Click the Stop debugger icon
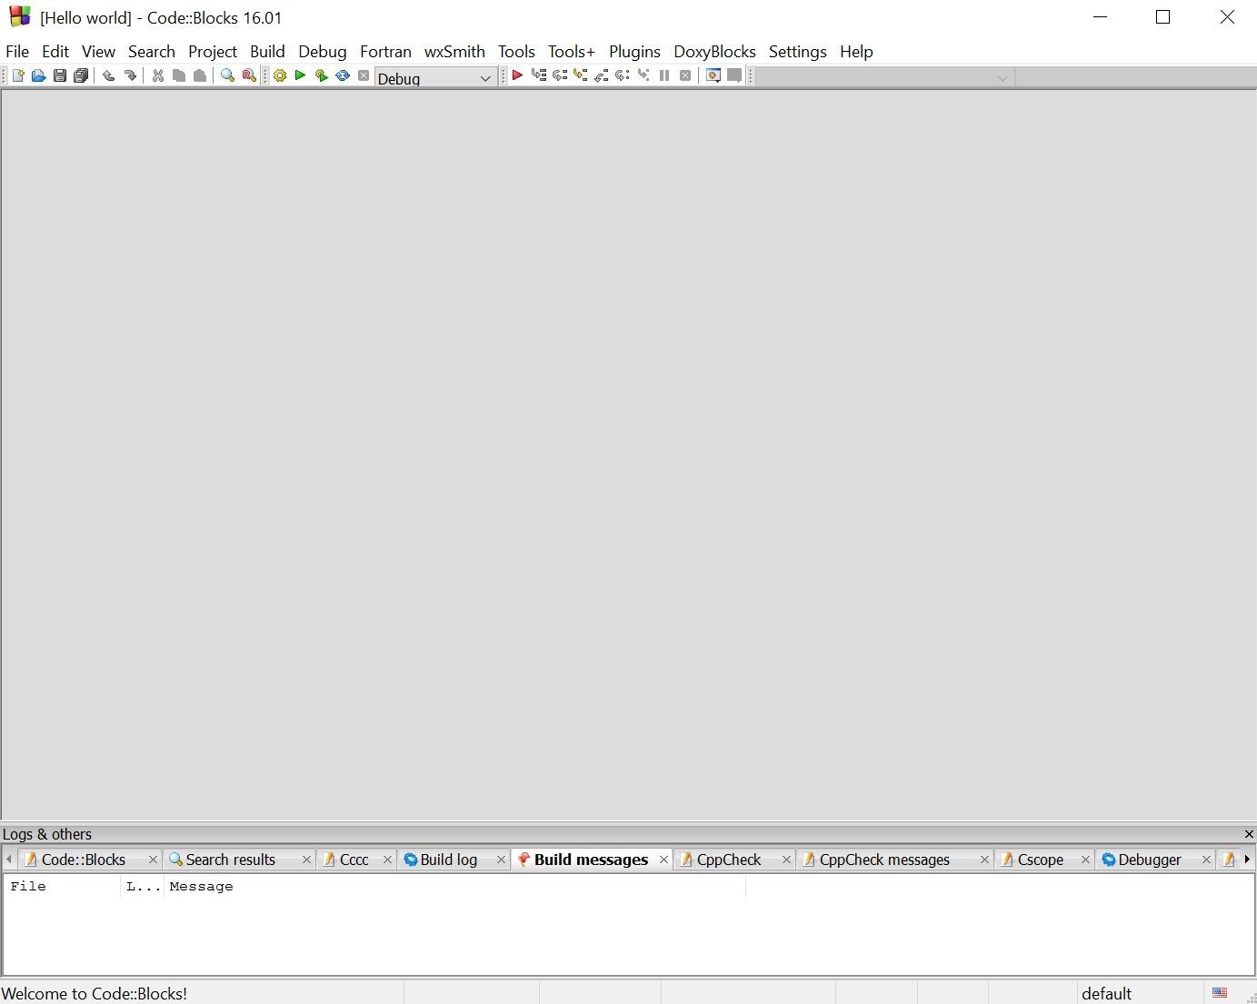The width and height of the screenshot is (1257, 1004). click(685, 76)
